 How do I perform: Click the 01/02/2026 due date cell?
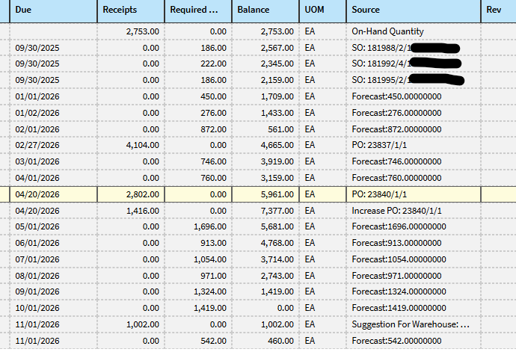(54, 113)
